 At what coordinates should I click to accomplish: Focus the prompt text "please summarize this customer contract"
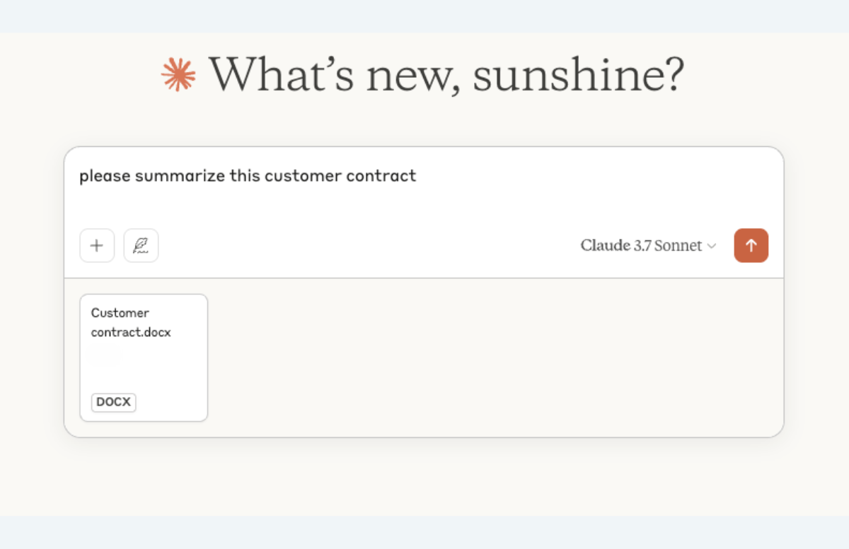coord(248,176)
